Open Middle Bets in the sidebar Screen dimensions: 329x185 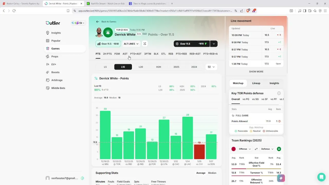(58, 88)
